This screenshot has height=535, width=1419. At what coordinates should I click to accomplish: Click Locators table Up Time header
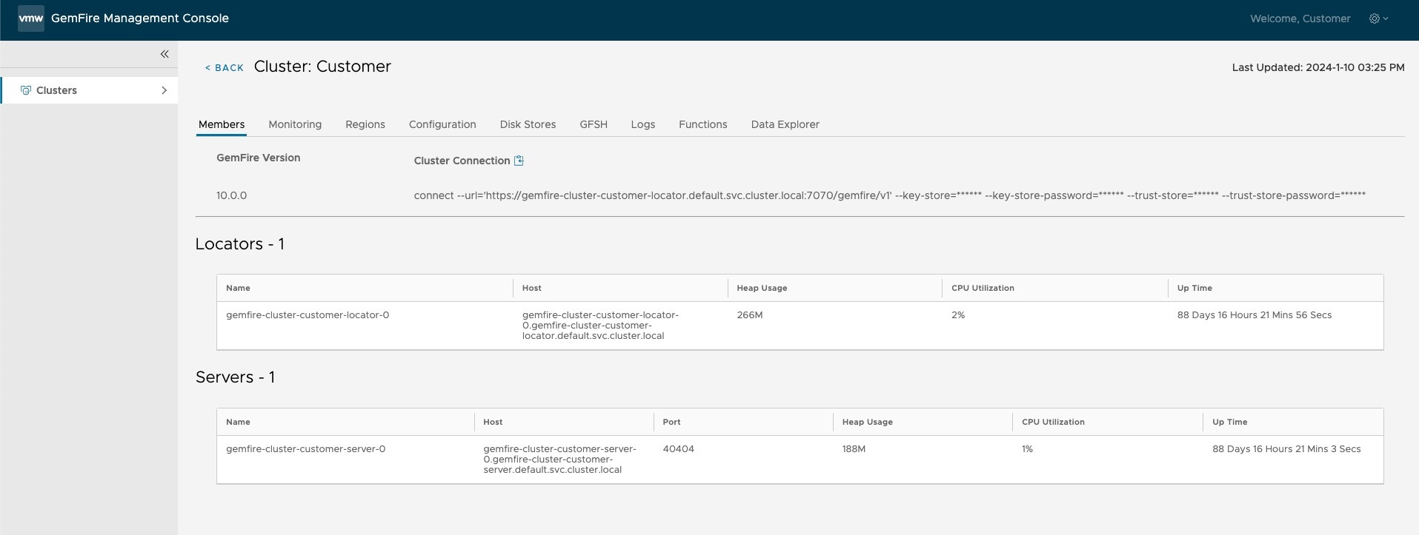pyautogui.click(x=1194, y=288)
